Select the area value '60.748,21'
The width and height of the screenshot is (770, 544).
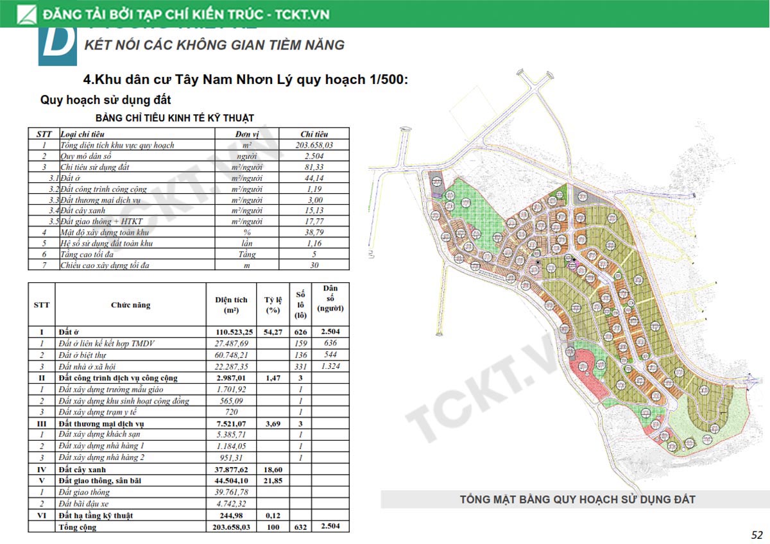(232, 355)
